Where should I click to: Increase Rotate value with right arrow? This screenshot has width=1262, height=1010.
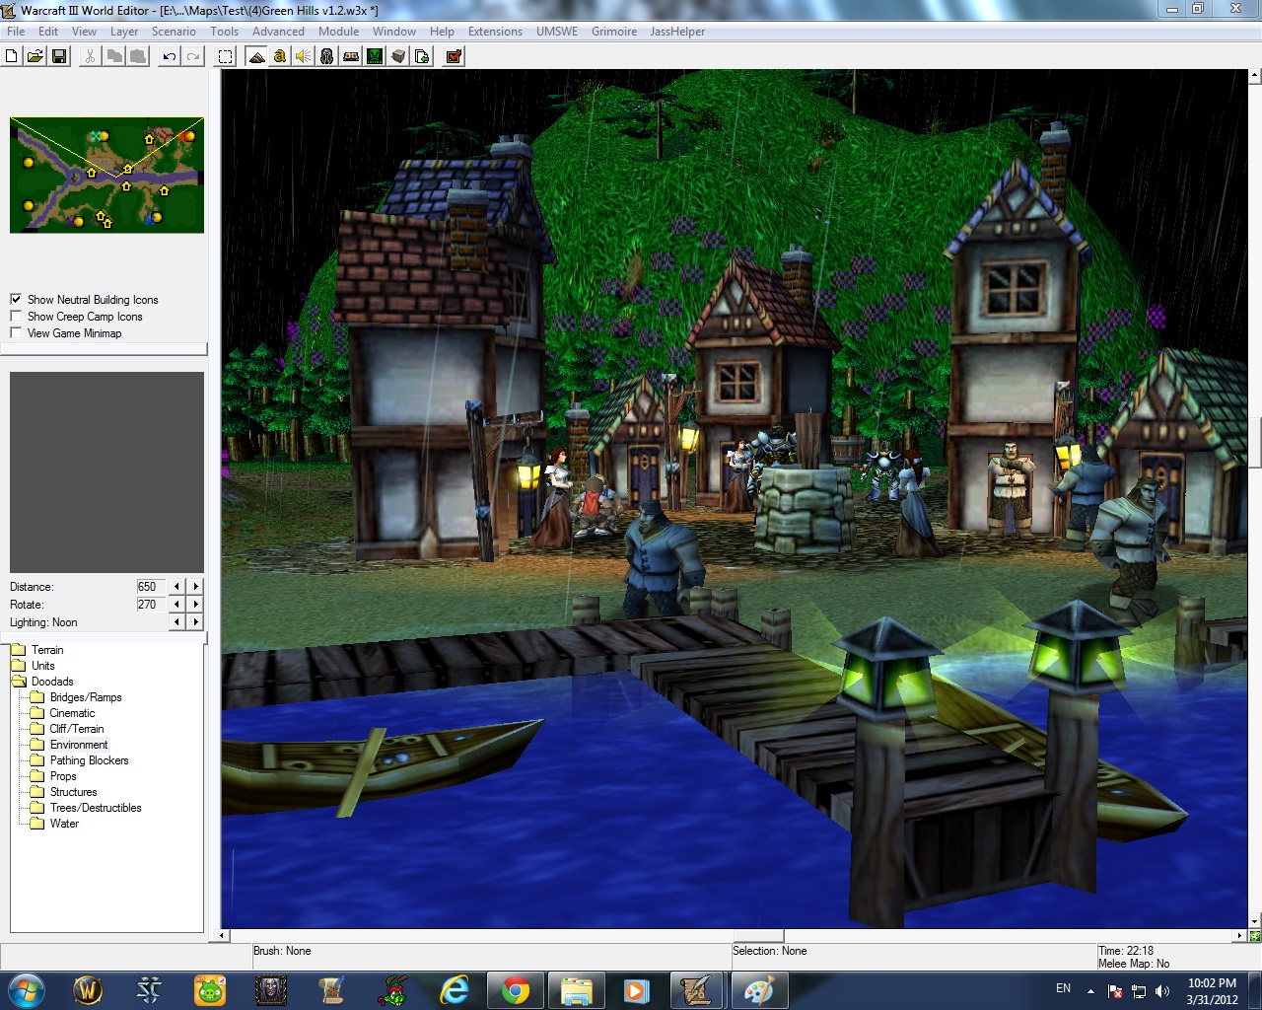195,604
